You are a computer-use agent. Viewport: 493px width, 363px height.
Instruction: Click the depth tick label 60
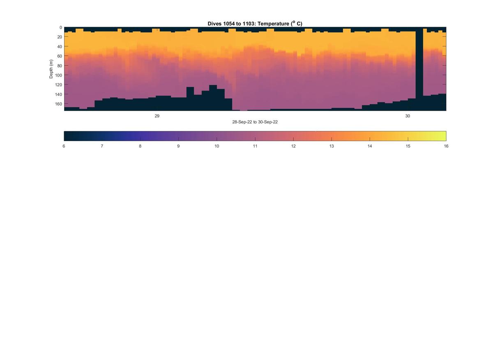(x=60, y=56)
